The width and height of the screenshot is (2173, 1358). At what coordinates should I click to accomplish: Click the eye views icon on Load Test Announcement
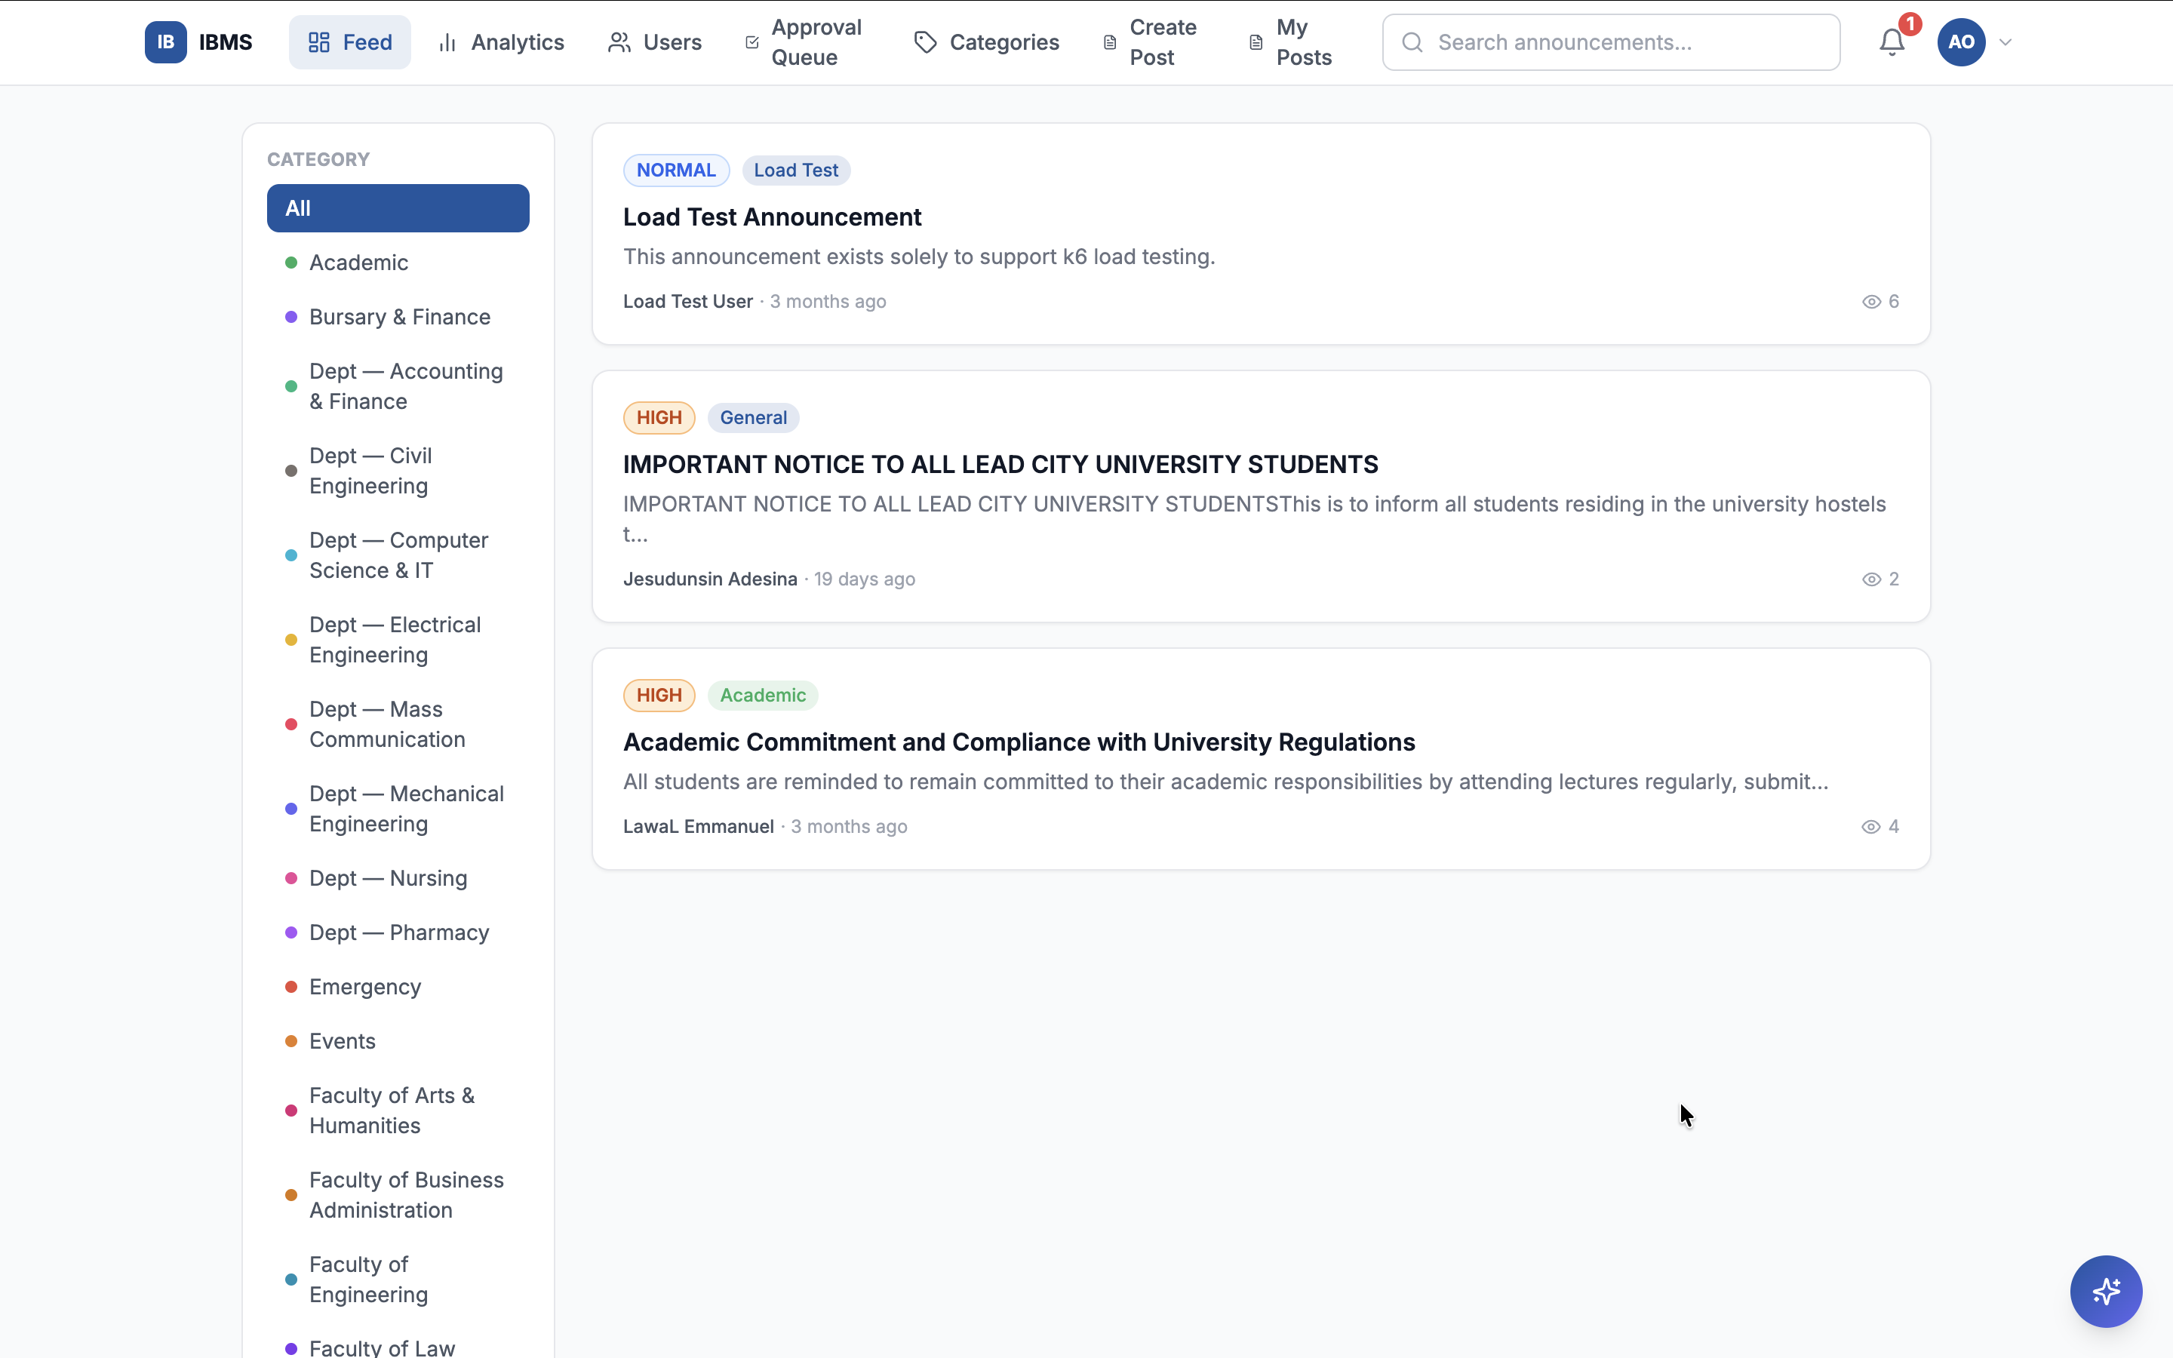click(x=1871, y=302)
